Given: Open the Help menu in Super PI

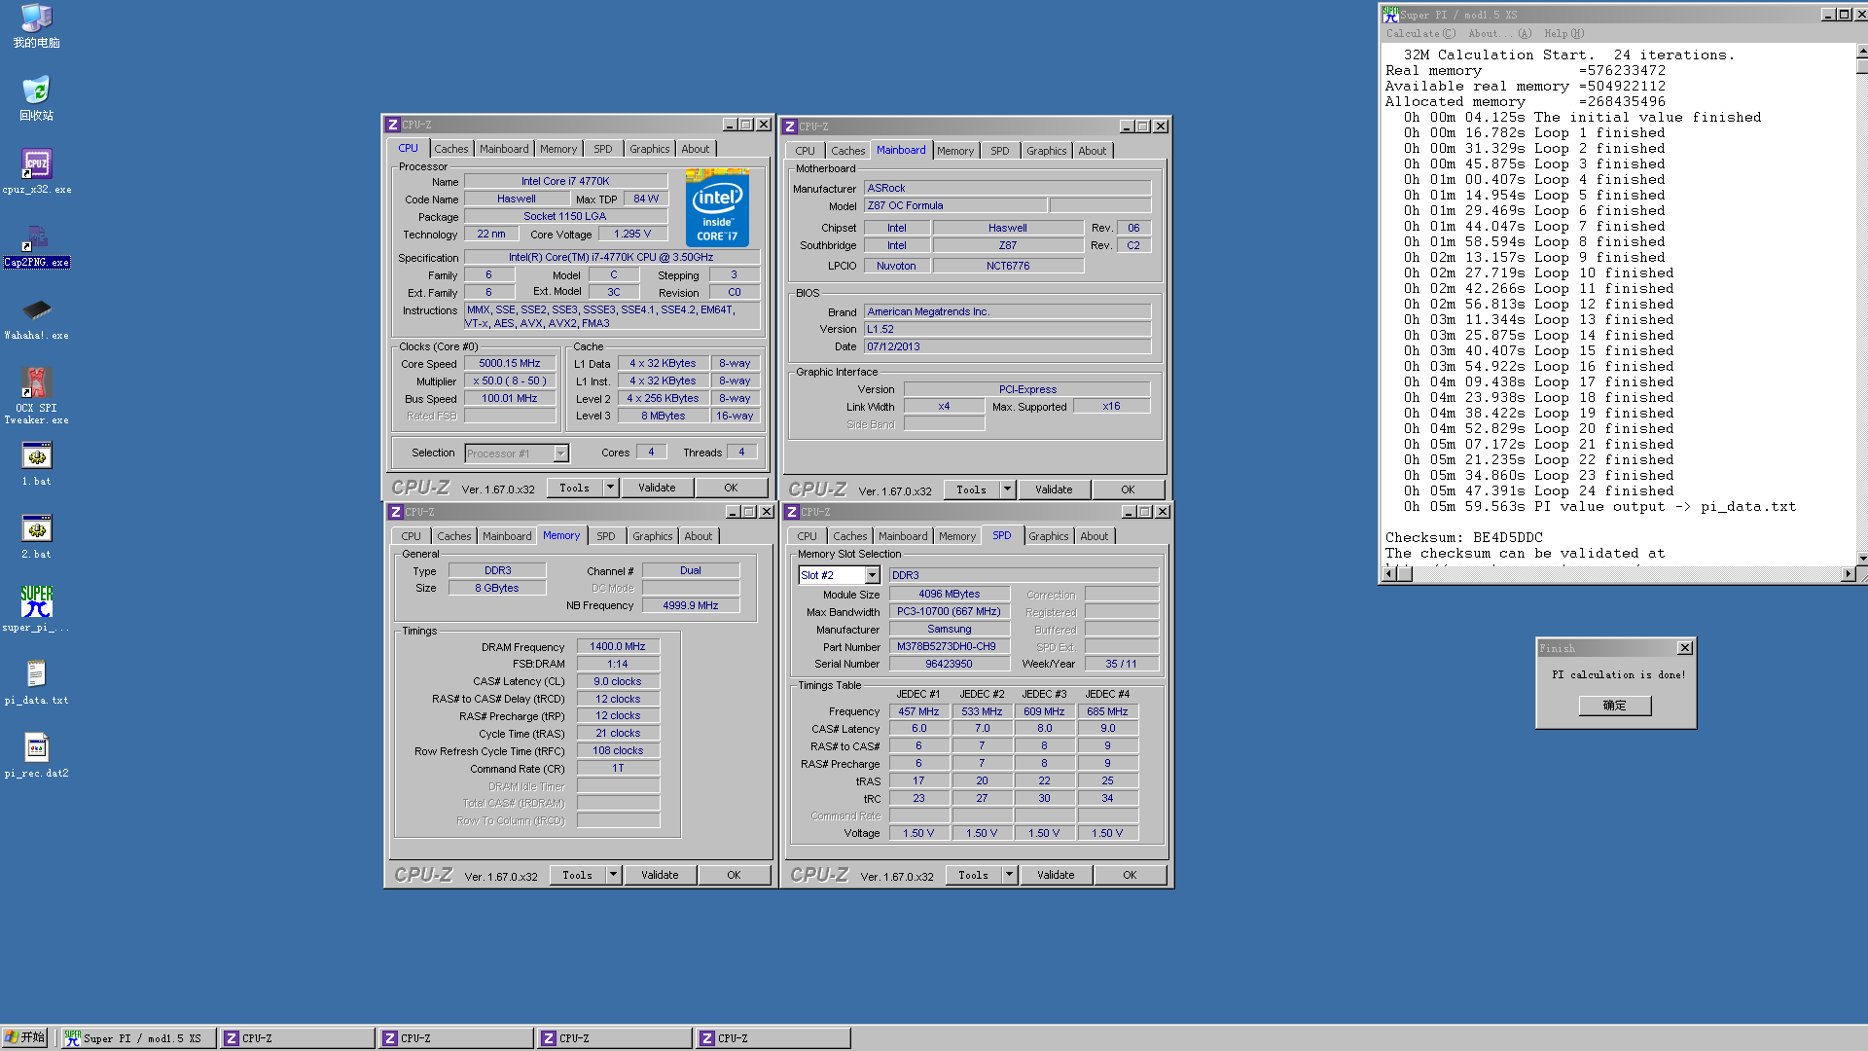Looking at the screenshot, I should point(1563,33).
